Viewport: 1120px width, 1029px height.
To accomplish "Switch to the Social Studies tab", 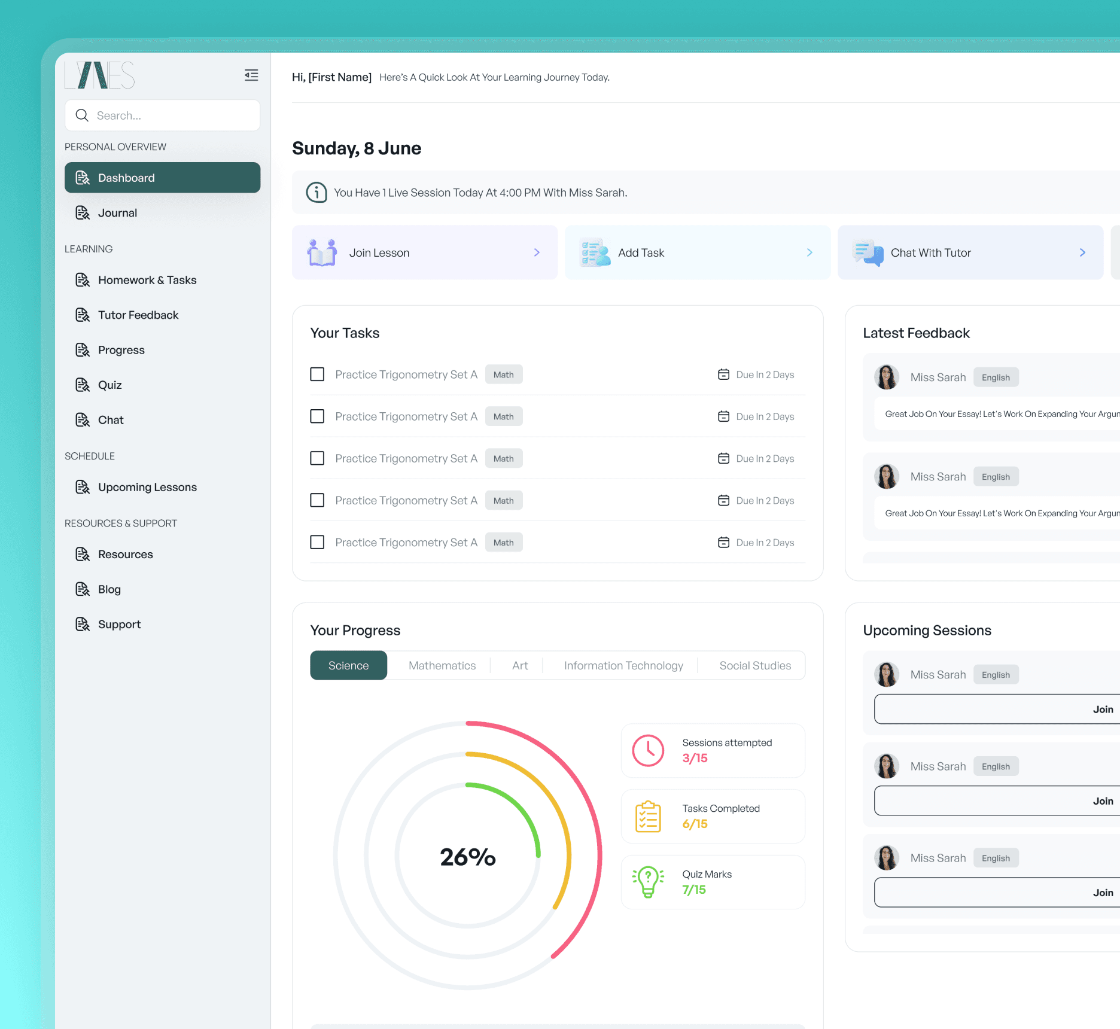I will 755,666.
